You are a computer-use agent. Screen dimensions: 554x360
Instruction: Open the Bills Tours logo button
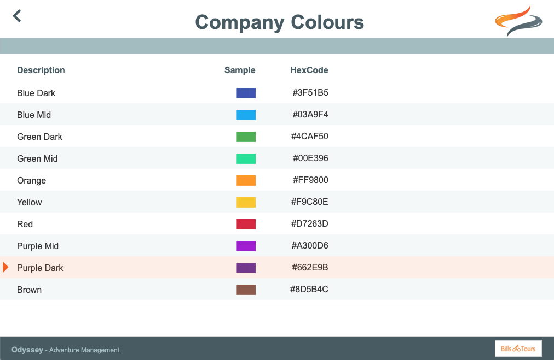[x=518, y=349]
